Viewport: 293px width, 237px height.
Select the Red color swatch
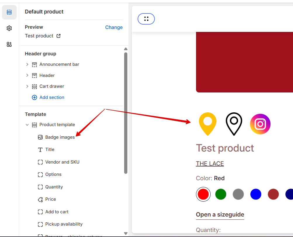tap(203, 194)
